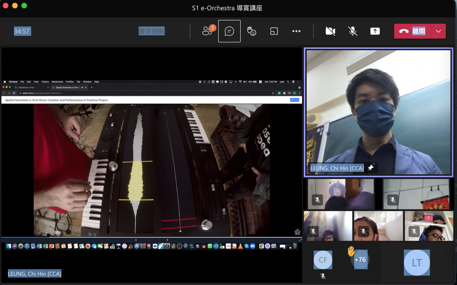Unpin LEUNG, Chi Hin video via pin icon

pos(371,168)
